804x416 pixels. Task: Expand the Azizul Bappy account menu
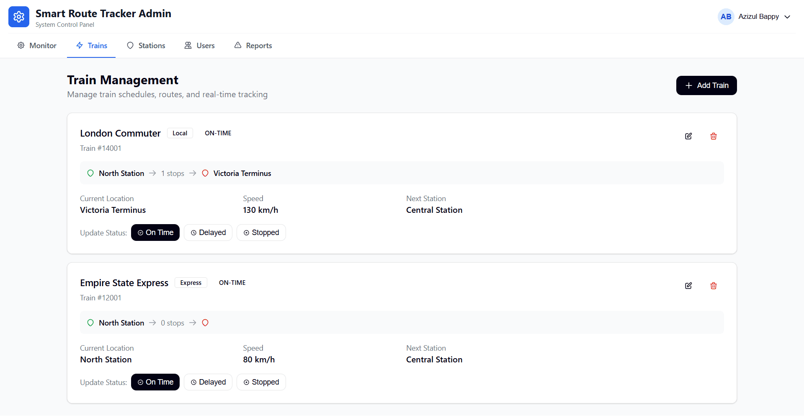(x=787, y=17)
